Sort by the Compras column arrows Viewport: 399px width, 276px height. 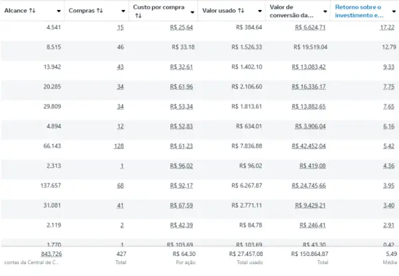pos(100,11)
